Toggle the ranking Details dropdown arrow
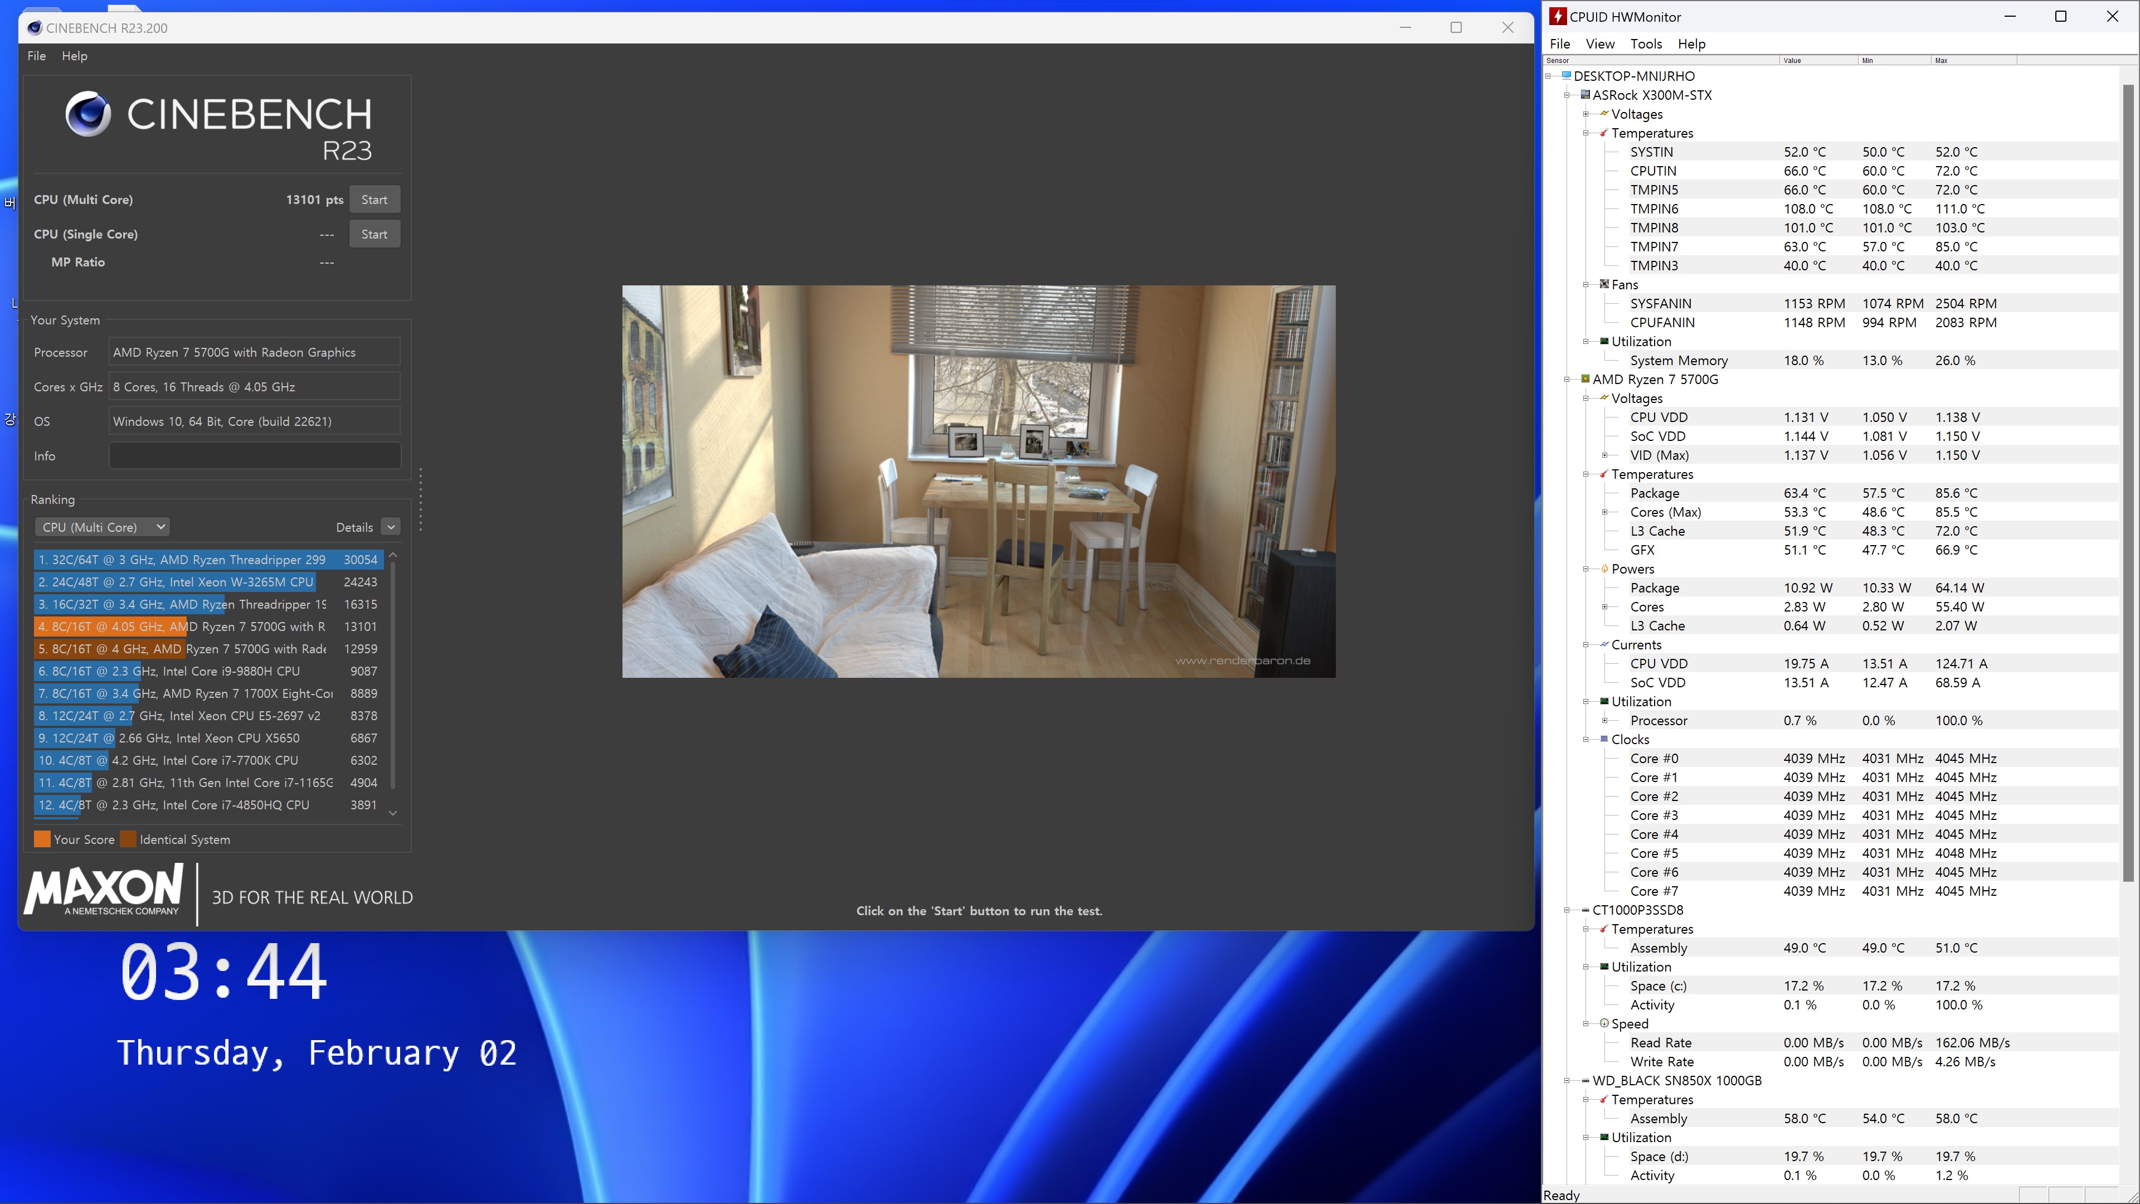 point(391,527)
